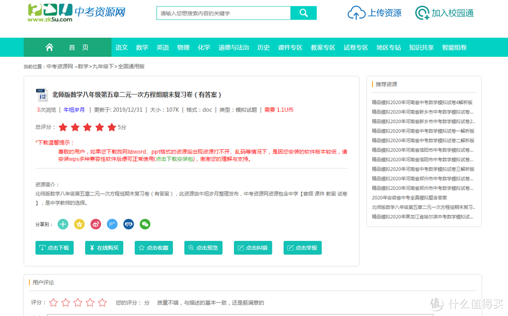The image size is (508, 316).
Task: Click the 点击下载 download button
Action: tap(55, 248)
